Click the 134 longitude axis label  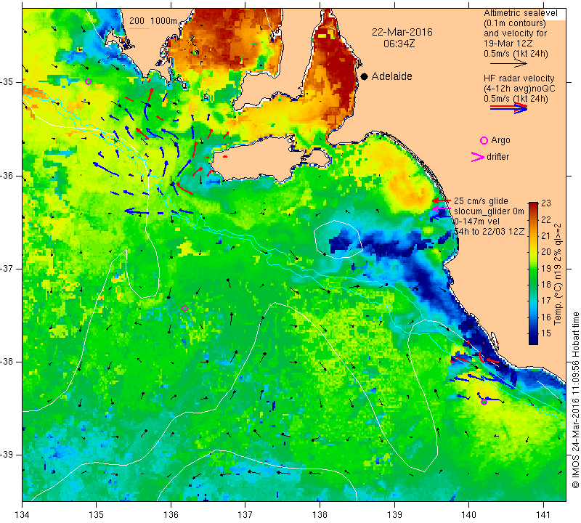23,514
